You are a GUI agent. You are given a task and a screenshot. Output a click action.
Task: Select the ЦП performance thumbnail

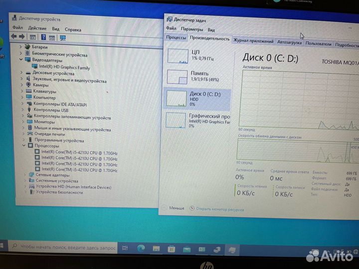178,56
